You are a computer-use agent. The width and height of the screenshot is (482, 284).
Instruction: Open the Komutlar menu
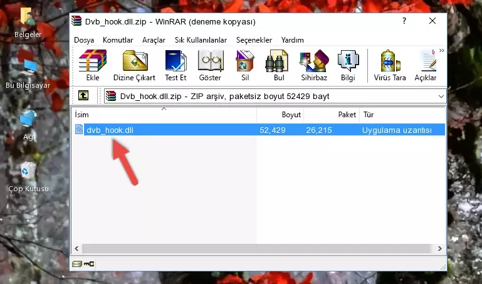tap(118, 40)
